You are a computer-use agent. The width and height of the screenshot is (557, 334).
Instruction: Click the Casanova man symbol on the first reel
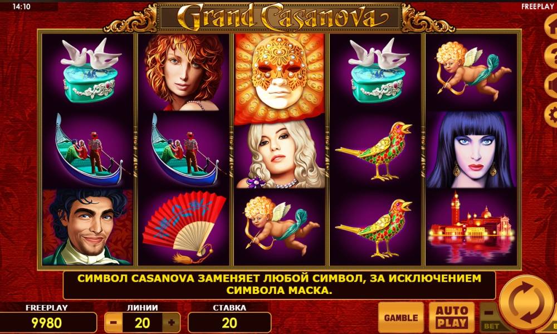pyautogui.click(x=87, y=227)
